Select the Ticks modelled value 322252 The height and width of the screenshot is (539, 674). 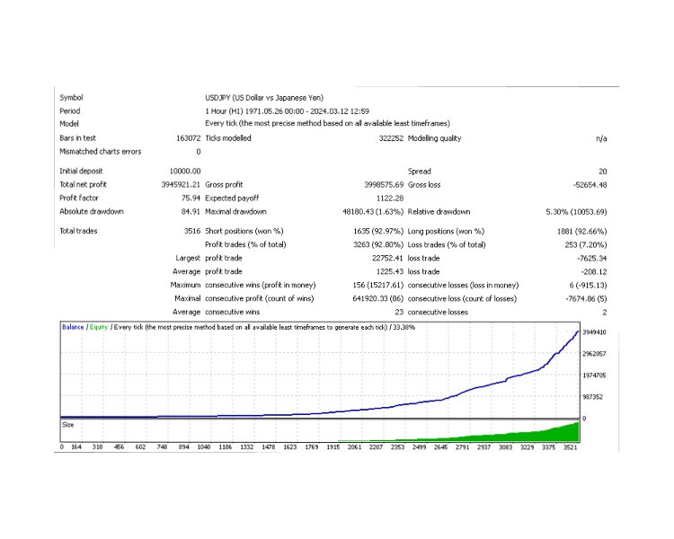[391, 138]
